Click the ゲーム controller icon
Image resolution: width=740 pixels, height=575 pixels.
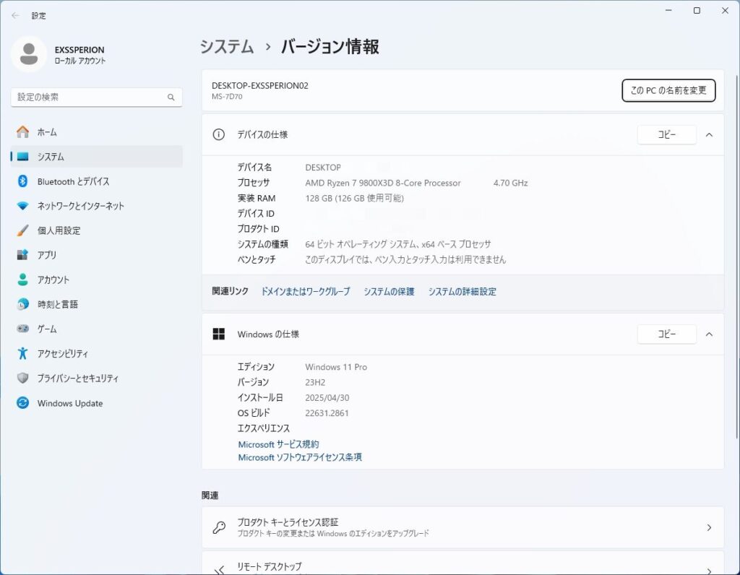(x=22, y=329)
